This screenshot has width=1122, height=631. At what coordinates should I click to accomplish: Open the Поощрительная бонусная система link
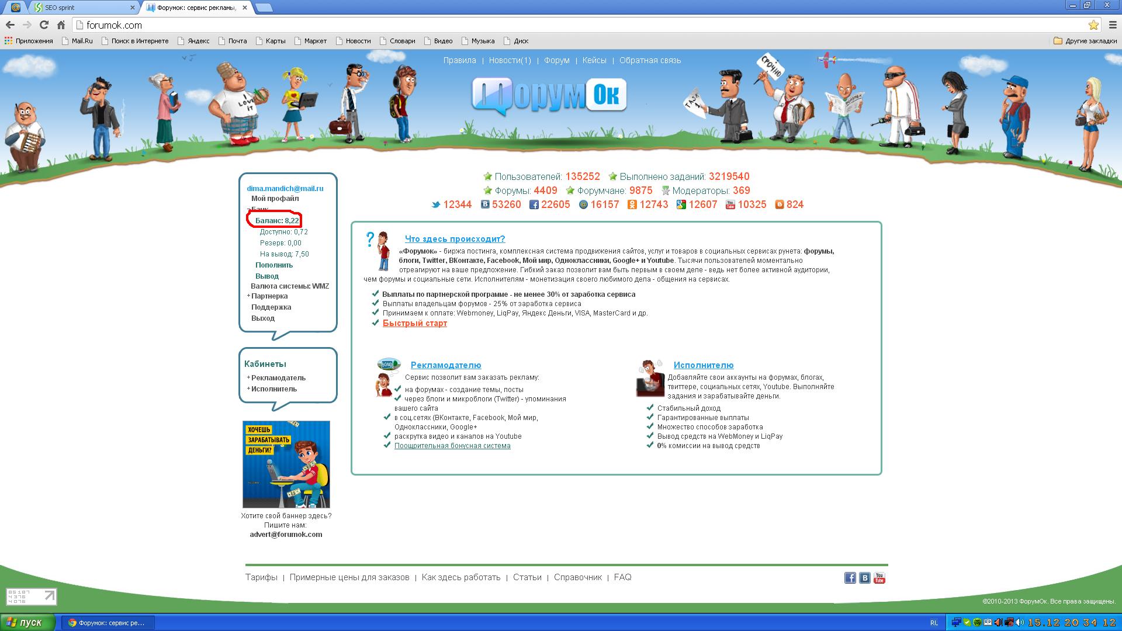tap(452, 446)
